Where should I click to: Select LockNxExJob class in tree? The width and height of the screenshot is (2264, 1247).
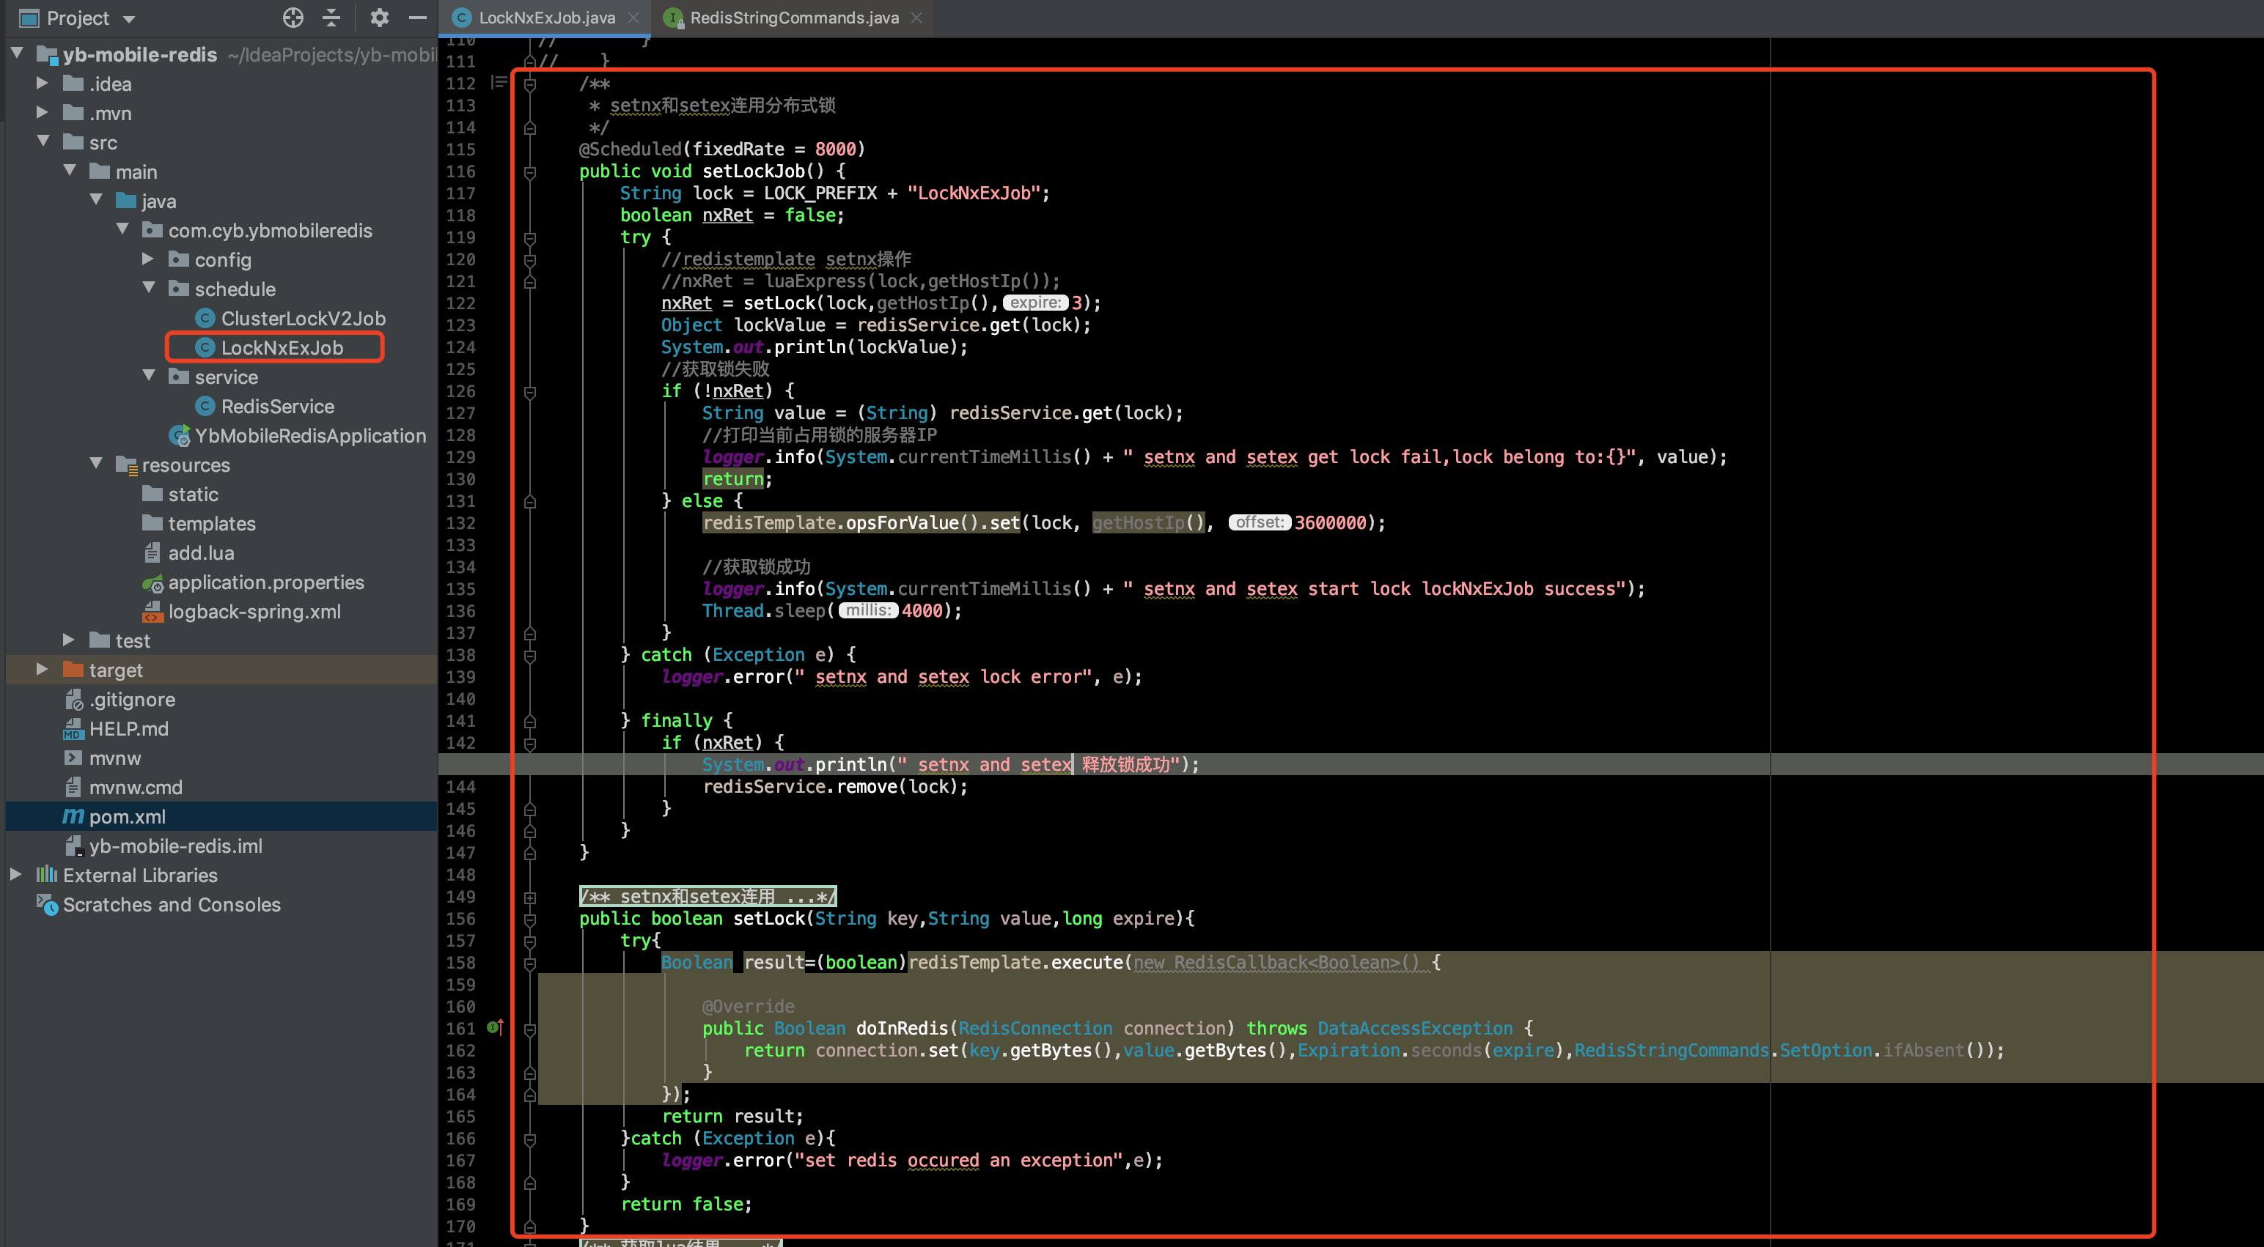[282, 348]
